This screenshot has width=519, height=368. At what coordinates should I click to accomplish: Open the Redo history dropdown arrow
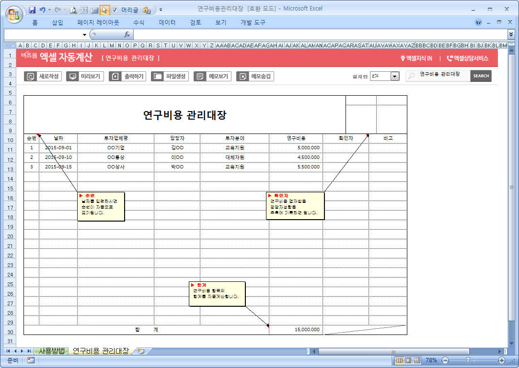pyautogui.click(x=65, y=10)
